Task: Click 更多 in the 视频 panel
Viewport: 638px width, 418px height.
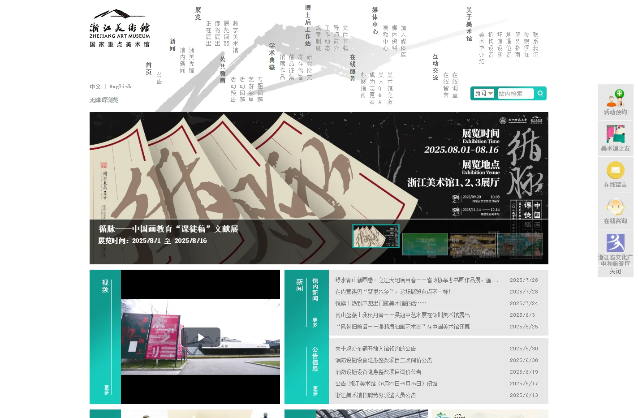Action: click(107, 390)
